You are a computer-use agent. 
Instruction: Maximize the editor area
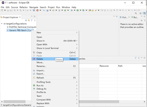point(117,16)
